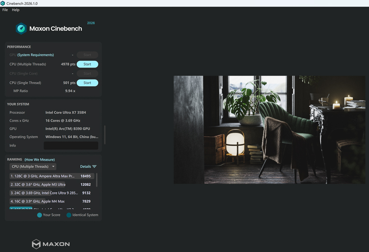Click the Info text field

click(x=71, y=145)
